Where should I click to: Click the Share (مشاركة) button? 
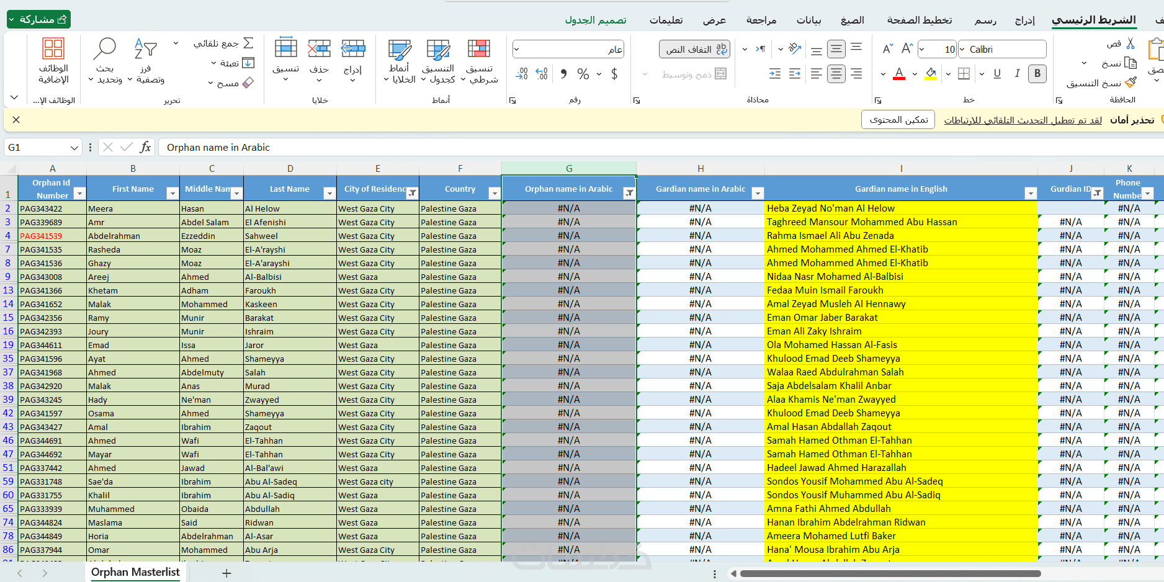coord(39,19)
